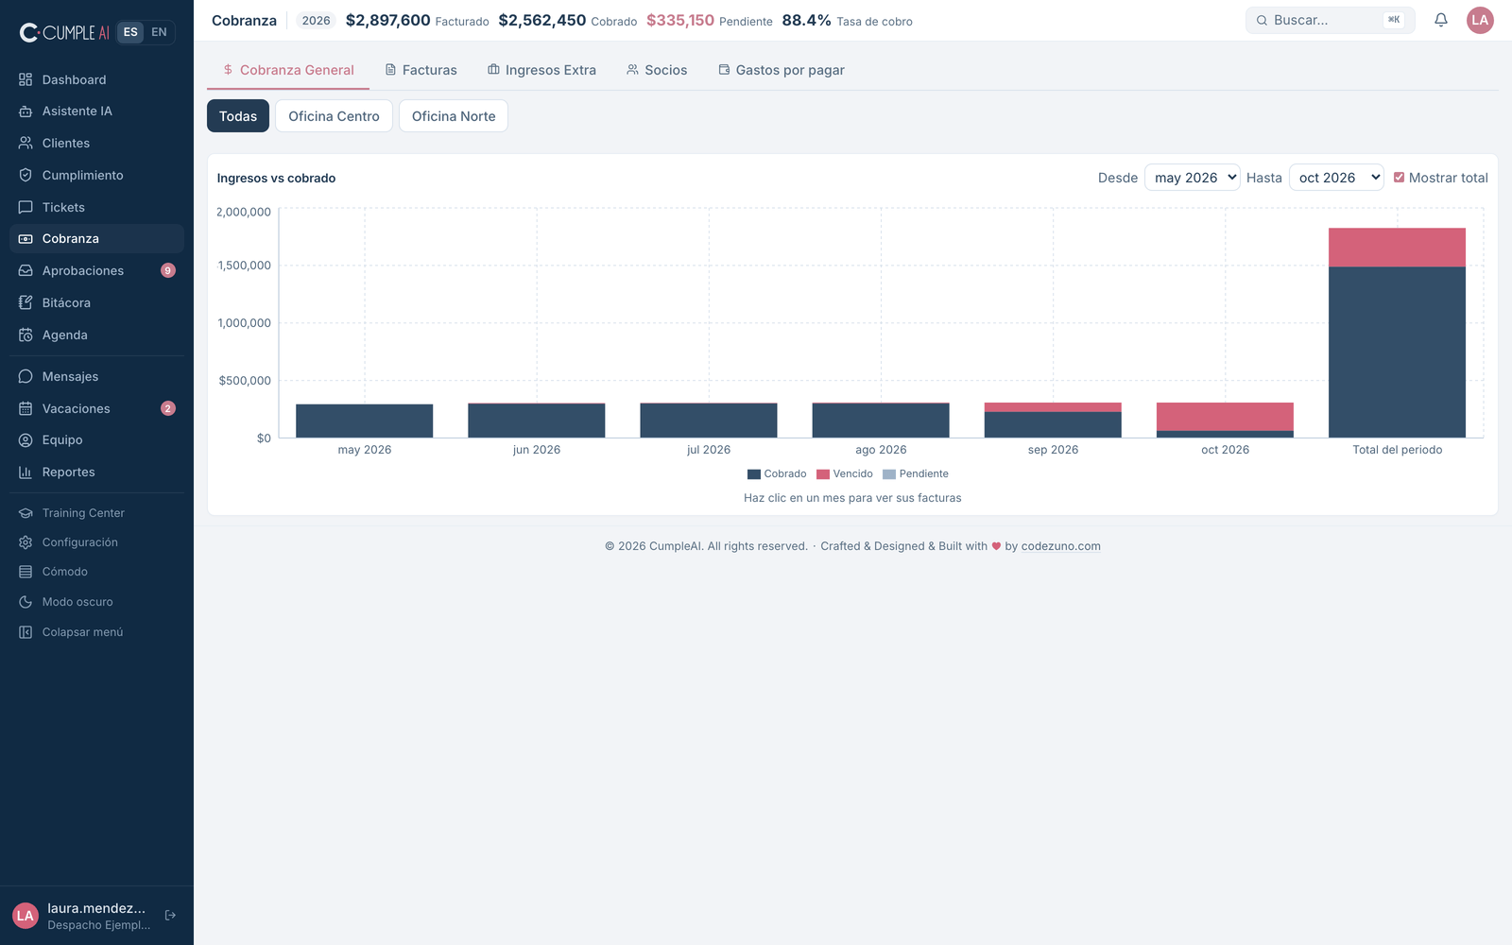Open Asistente IA robot icon in sidebar

pos(26,112)
